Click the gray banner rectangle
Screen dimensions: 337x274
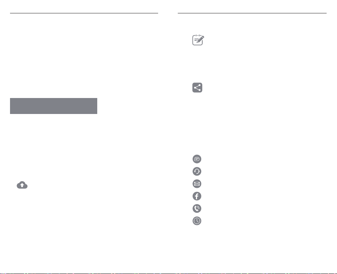(x=53, y=106)
